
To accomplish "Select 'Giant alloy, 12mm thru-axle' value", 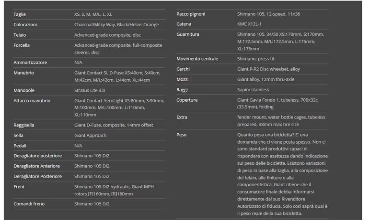I will (265, 79).
